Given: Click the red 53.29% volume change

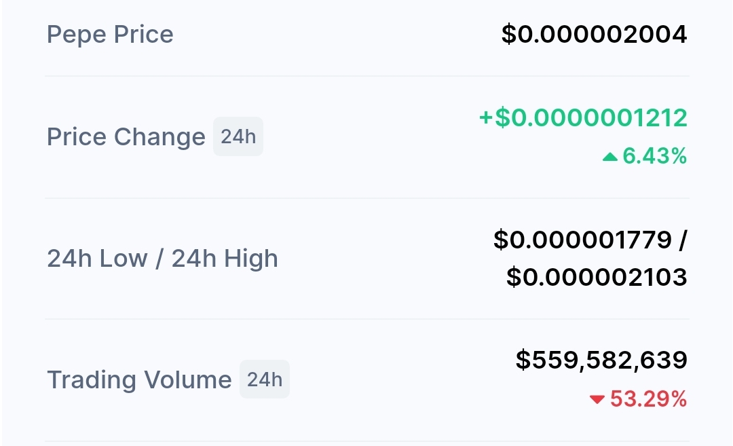Looking at the screenshot, I should click(648, 399).
